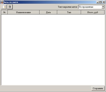The width and height of the screenshot is (106, 92).
Task: Click the blank cell under Наименование header
Action: (x=24, y=16)
